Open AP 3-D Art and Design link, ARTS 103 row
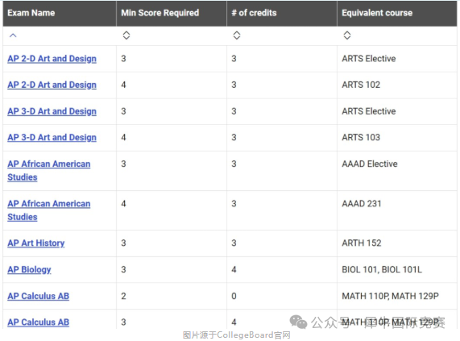The height and width of the screenshot is (341, 460). point(52,137)
